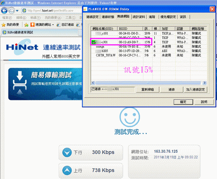Open the 檔案(F) menu in IE
This screenshot has height=179, width=217.
coord(7,18)
